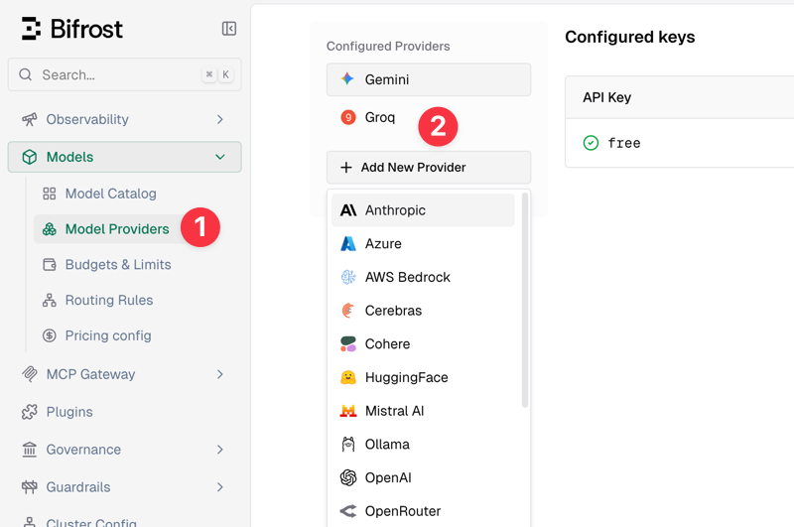The width and height of the screenshot is (794, 527).
Task: Choose OpenAI from provider list
Action: 423,477
